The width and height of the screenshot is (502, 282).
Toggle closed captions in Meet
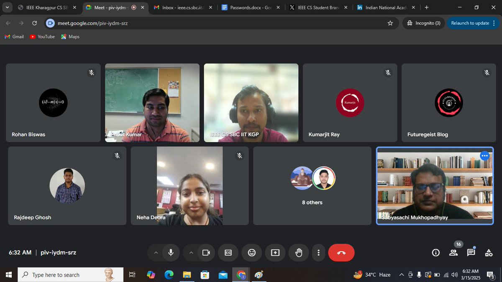coord(228,253)
